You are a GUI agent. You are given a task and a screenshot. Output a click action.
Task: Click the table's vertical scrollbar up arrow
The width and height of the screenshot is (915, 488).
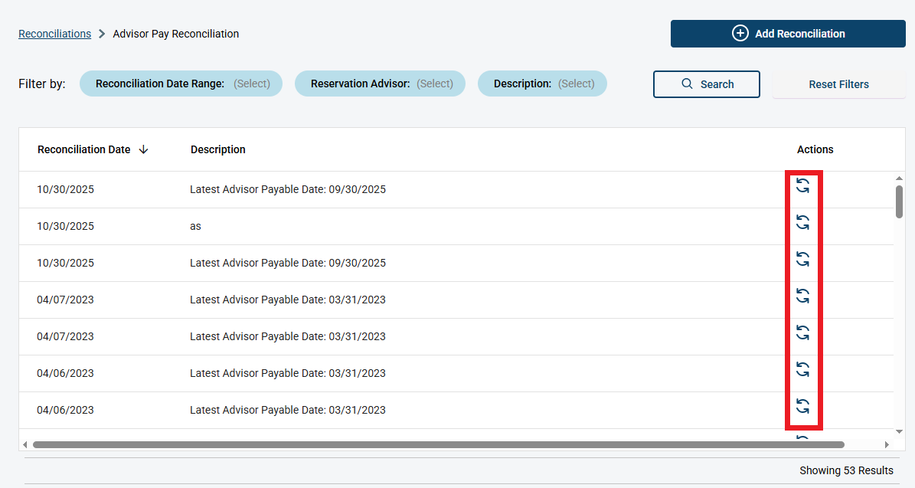point(899,178)
